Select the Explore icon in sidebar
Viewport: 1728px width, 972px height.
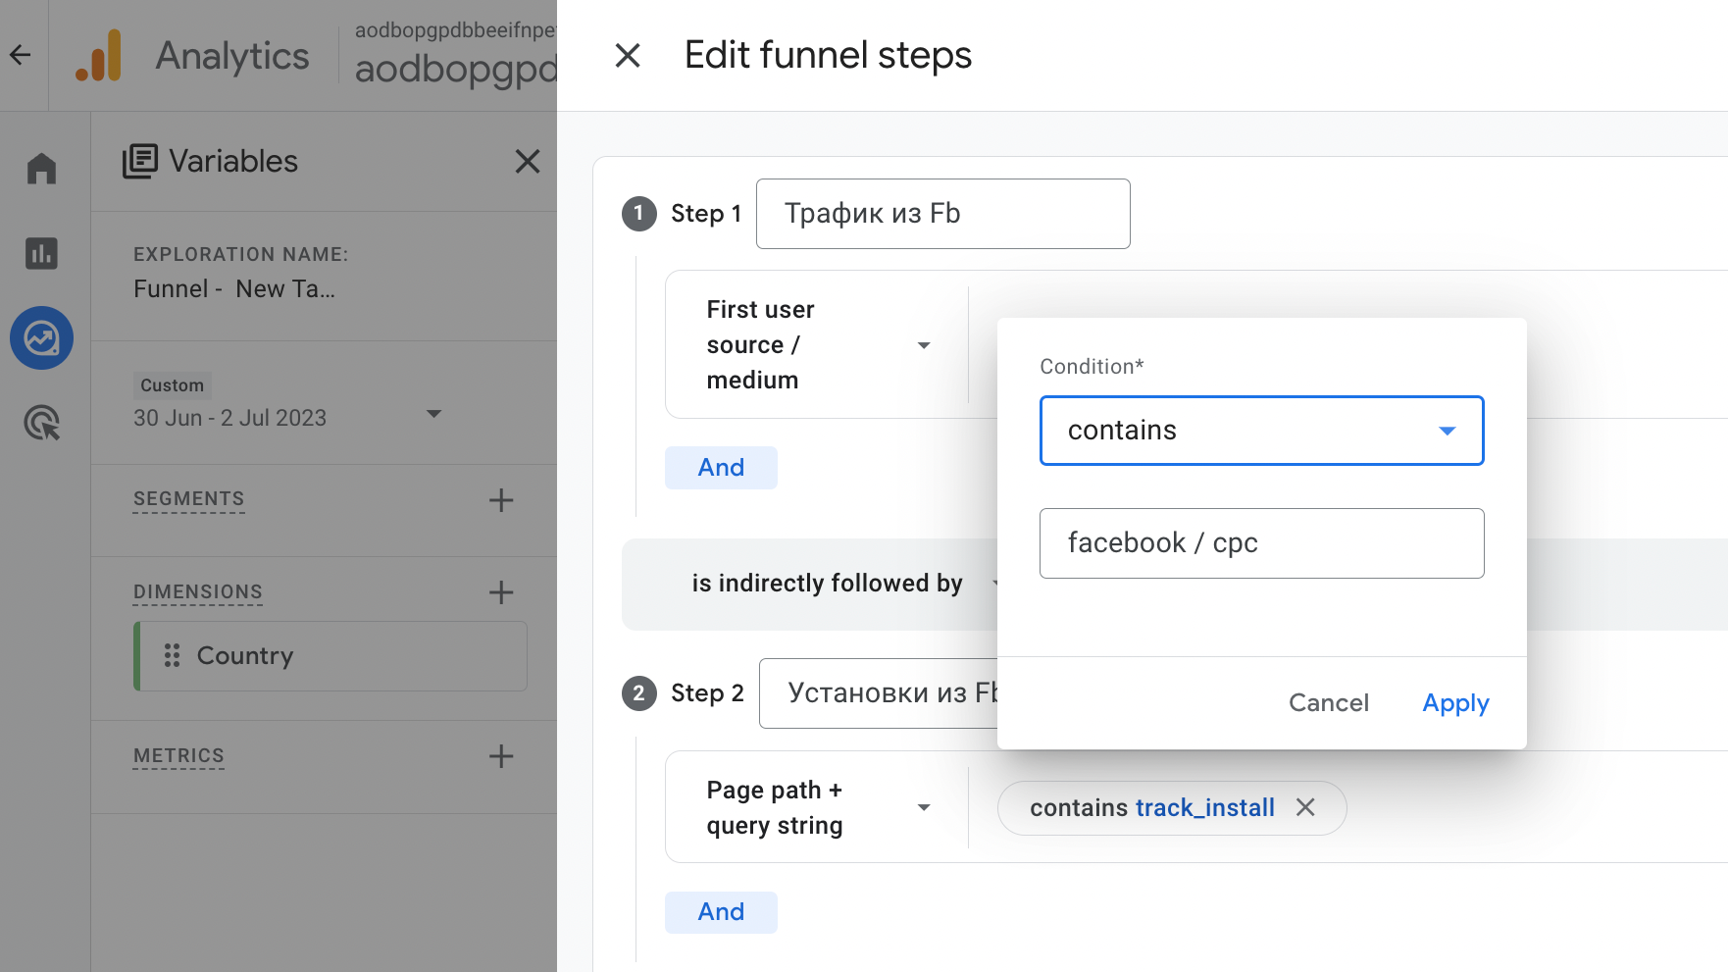(41, 338)
